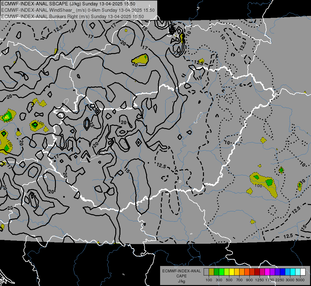Click the 1750 tick label in legend

pyautogui.click(x=270, y=280)
